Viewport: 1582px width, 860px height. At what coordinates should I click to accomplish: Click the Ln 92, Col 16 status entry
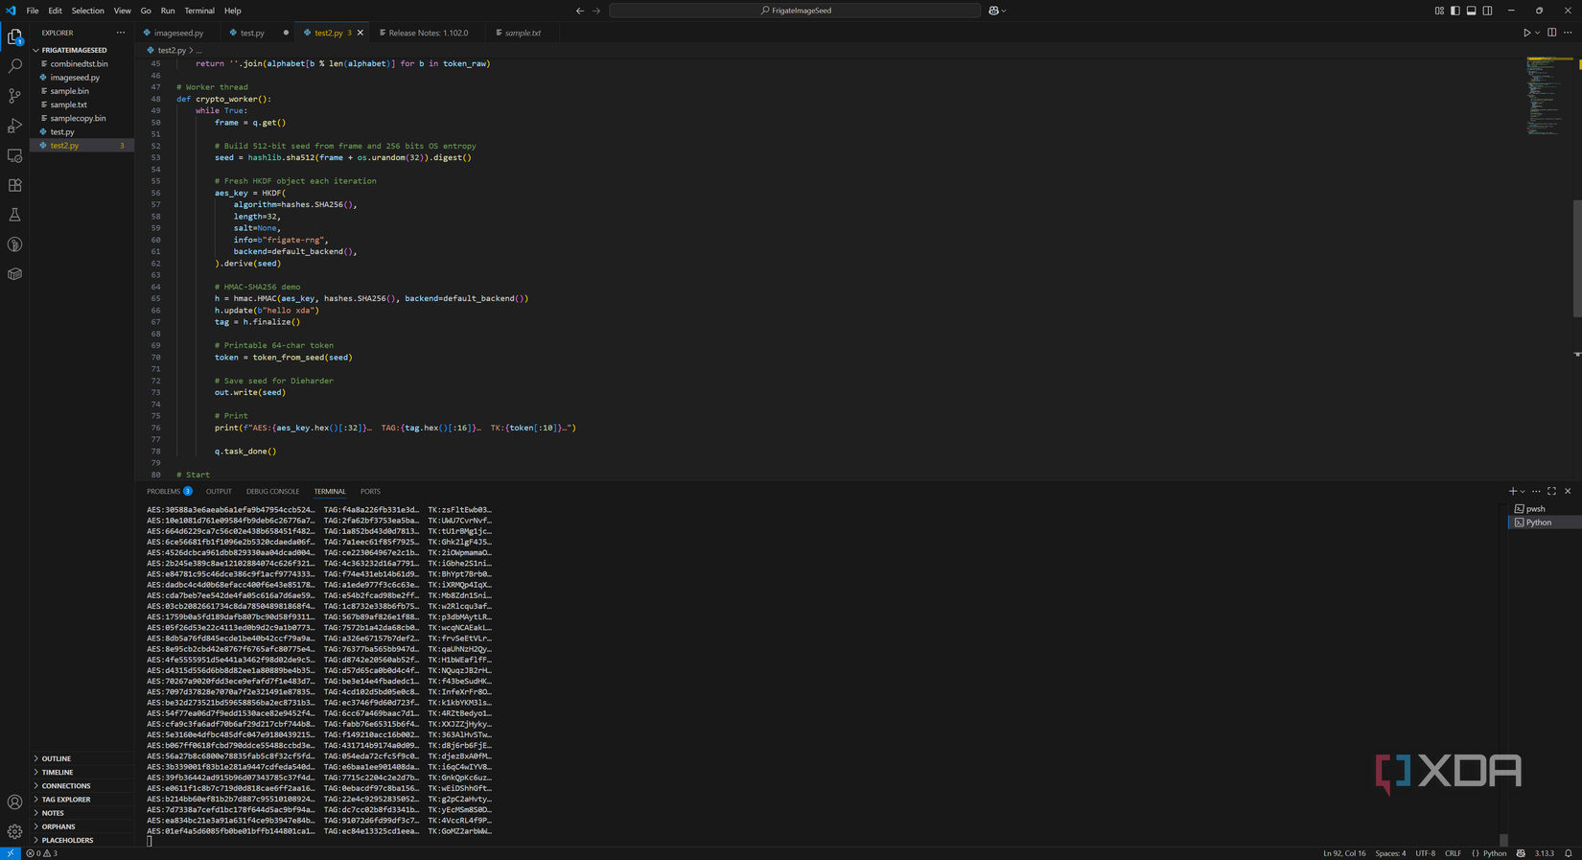click(x=1344, y=853)
